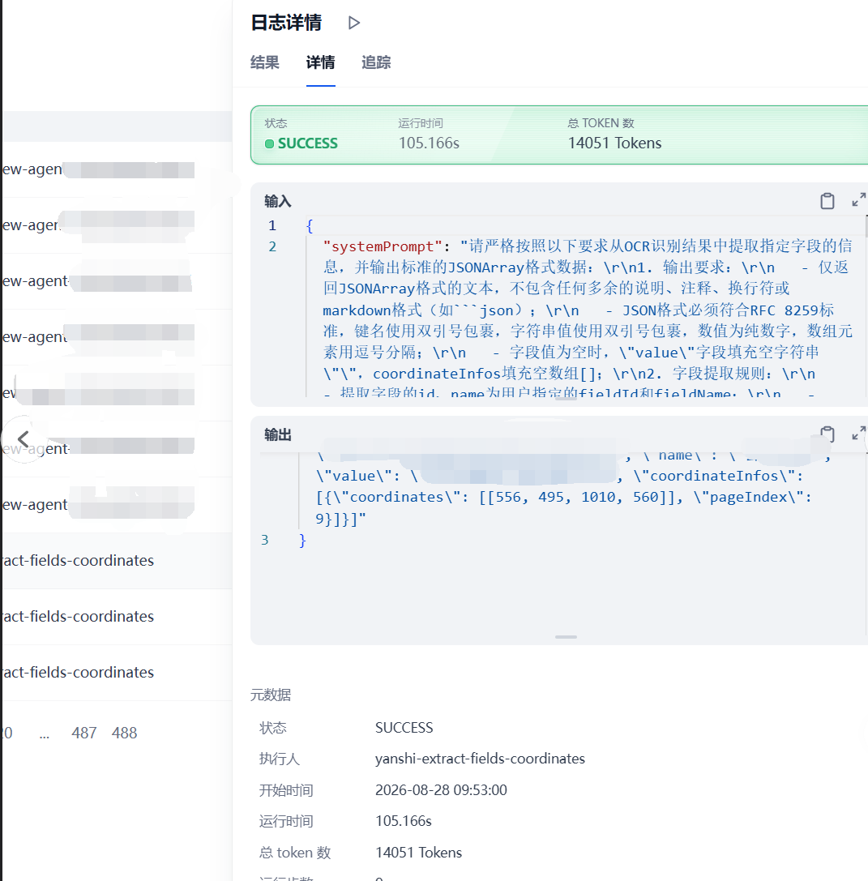This screenshot has width=868, height=881.
Task: Click the 105.166s run time in the banner
Action: pyautogui.click(x=429, y=143)
